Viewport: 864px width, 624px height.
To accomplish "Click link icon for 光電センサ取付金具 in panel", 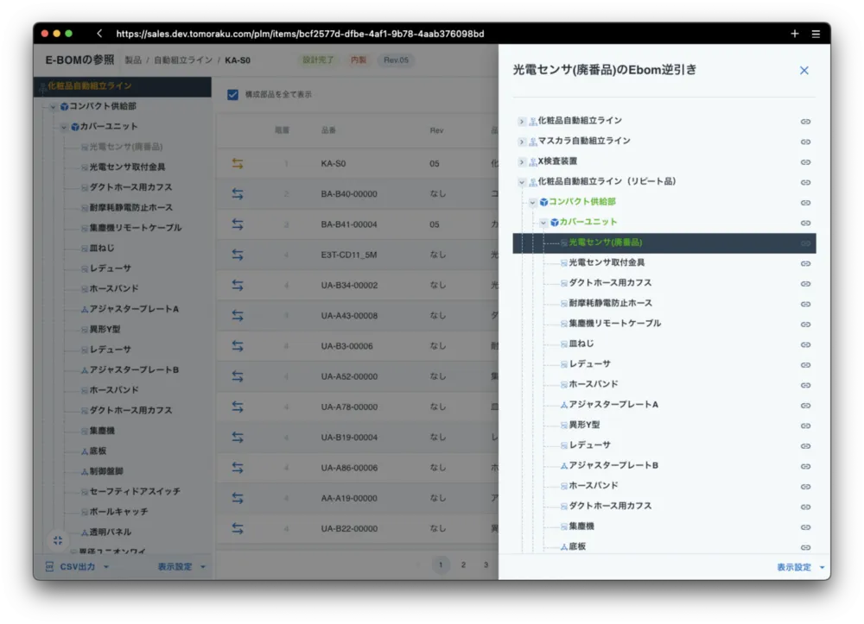I will click(x=805, y=263).
